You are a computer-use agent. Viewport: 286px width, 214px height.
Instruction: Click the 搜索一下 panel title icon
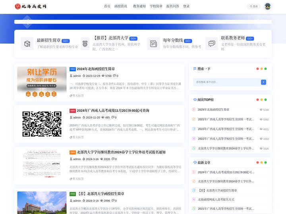(195, 69)
